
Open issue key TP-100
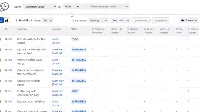(x=8, y=102)
